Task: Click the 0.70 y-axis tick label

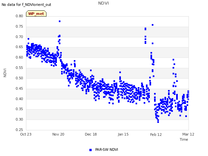Action: pos(19,37)
